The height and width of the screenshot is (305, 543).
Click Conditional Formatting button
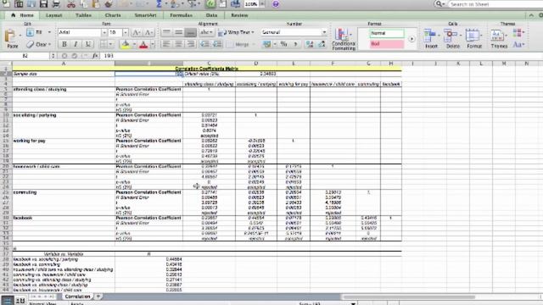pyautogui.click(x=343, y=39)
